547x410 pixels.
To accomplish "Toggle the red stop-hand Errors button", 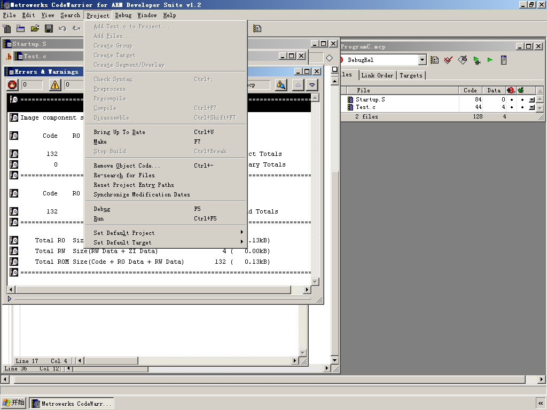I will 13,85.
